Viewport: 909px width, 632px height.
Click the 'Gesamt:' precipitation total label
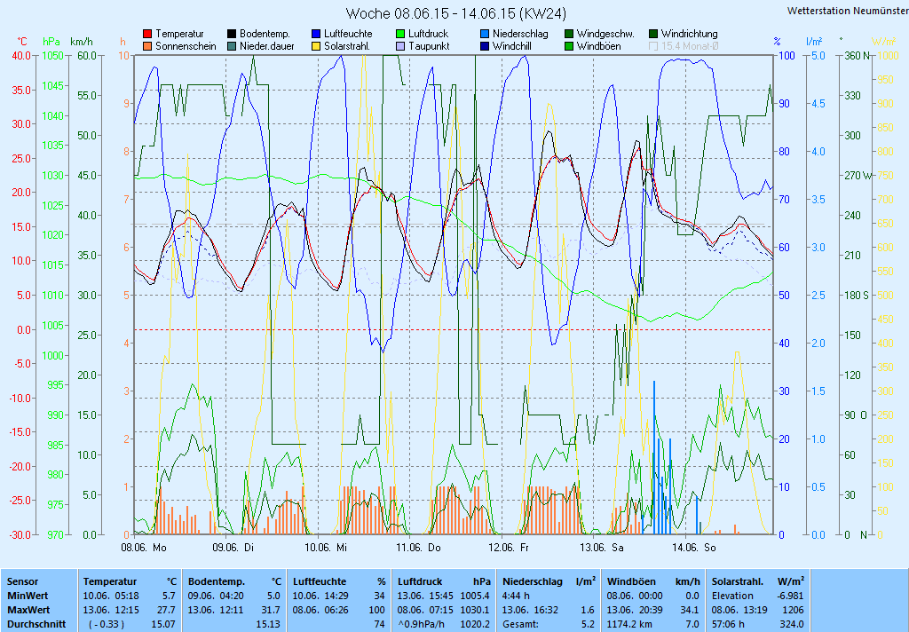click(520, 625)
